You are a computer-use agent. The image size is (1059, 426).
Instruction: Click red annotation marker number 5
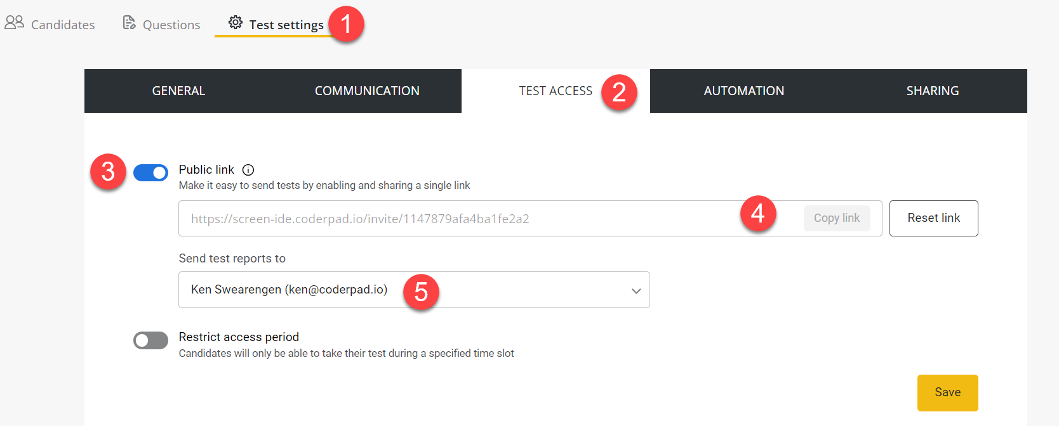click(421, 292)
